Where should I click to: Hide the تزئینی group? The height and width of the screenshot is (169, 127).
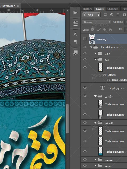pyautogui.click(x=85, y=96)
